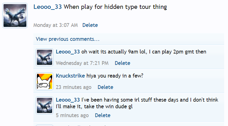Viewport: 228px width, 126px height.
Task: Click the hidden type tour thing post text
Action: click(115, 7)
